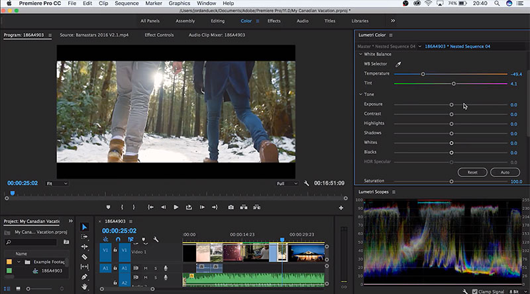Open Program monitor wrench settings

(x=307, y=183)
